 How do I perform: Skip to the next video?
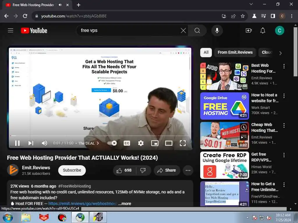[31, 143]
